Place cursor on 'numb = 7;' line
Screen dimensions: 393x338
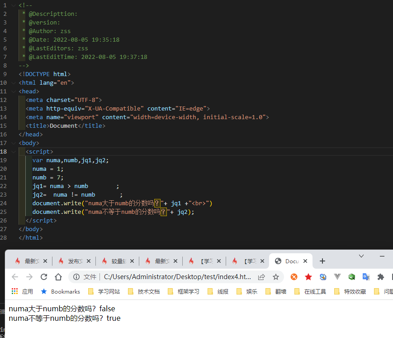tap(48, 178)
